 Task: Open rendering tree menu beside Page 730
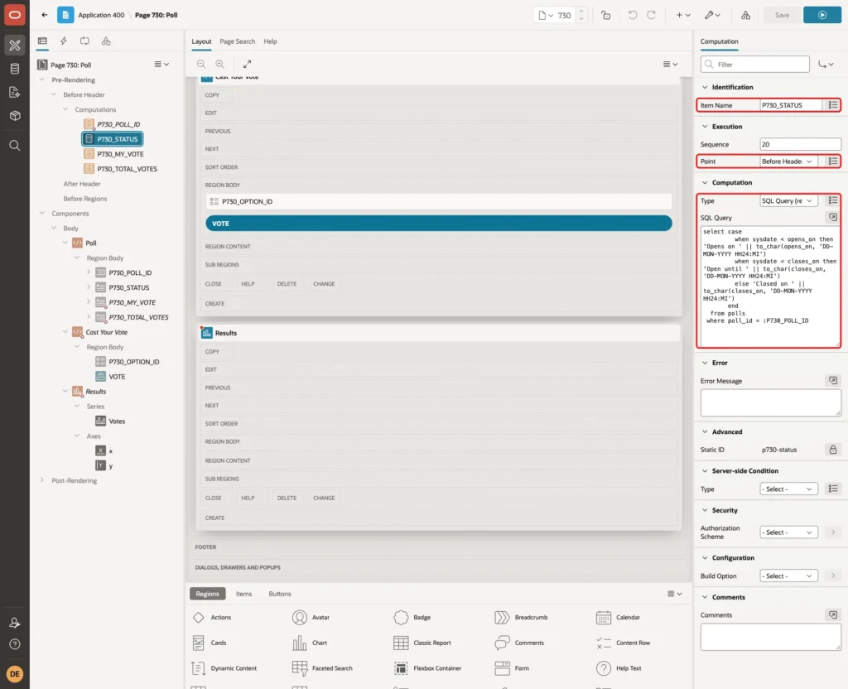pos(161,65)
